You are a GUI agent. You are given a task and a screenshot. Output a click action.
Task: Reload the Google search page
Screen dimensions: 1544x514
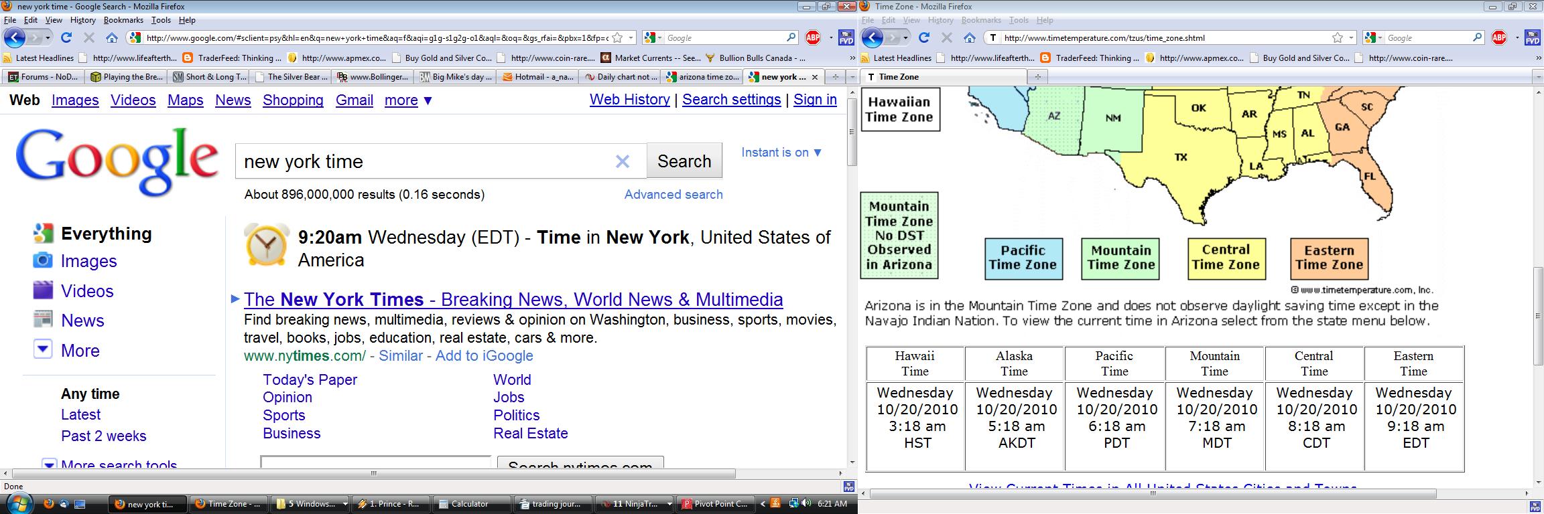[66, 37]
